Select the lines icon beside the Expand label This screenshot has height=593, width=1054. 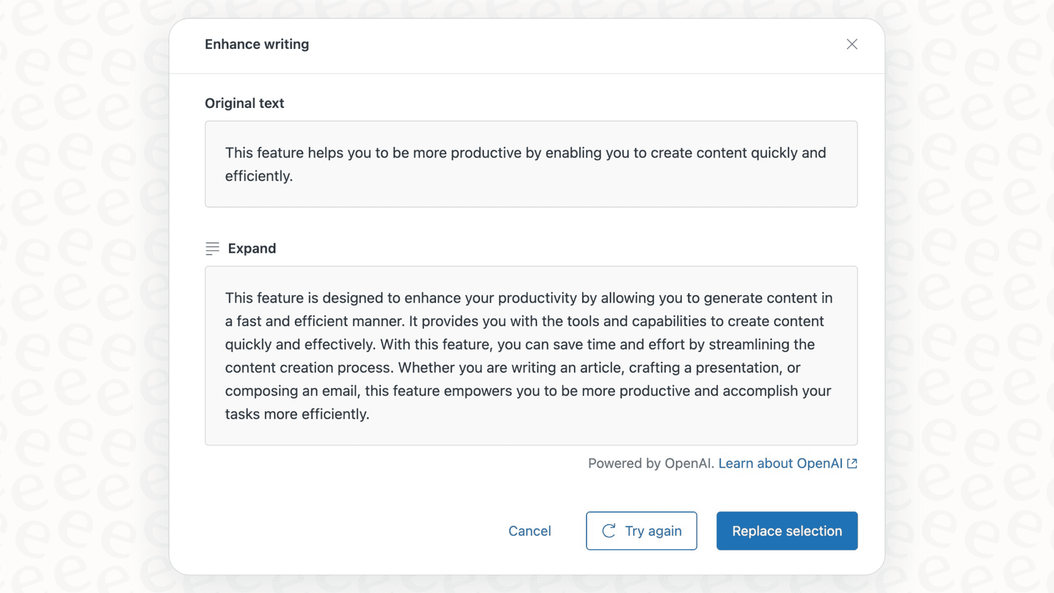pyautogui.click(x=213, y=248)
